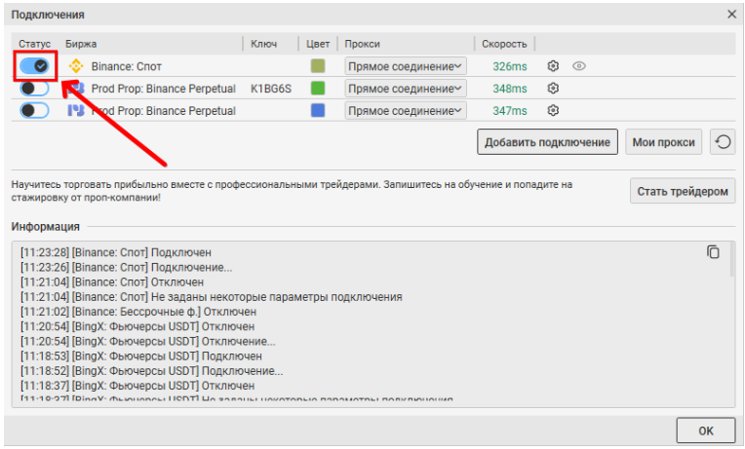This screenshot has width=745, height=449.
Task: Click the Биржа column header
Action: 81,44
